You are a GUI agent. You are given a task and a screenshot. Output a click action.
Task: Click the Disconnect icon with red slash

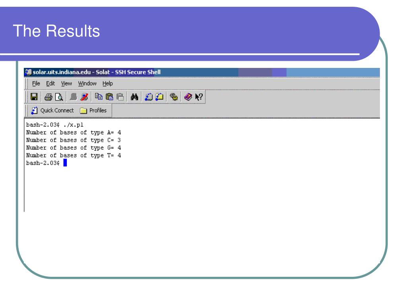(x=84, y=97)
